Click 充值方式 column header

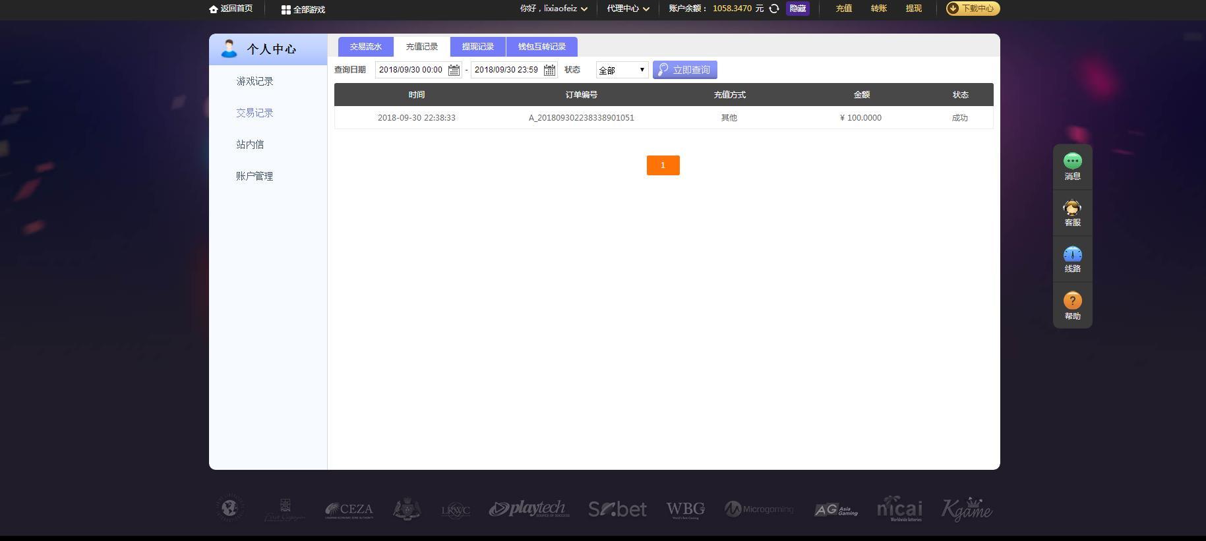coord(729,95)
